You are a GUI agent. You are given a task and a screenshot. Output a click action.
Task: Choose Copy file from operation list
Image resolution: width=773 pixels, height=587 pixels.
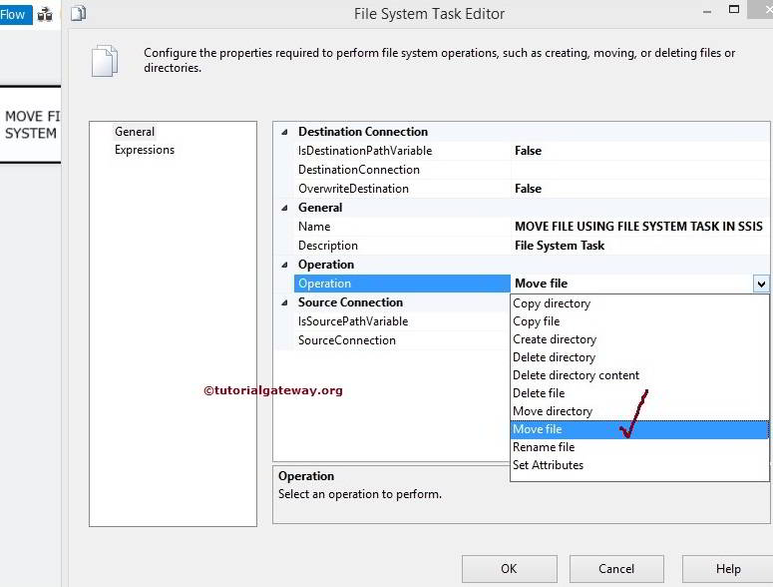[x=639, y=321]
